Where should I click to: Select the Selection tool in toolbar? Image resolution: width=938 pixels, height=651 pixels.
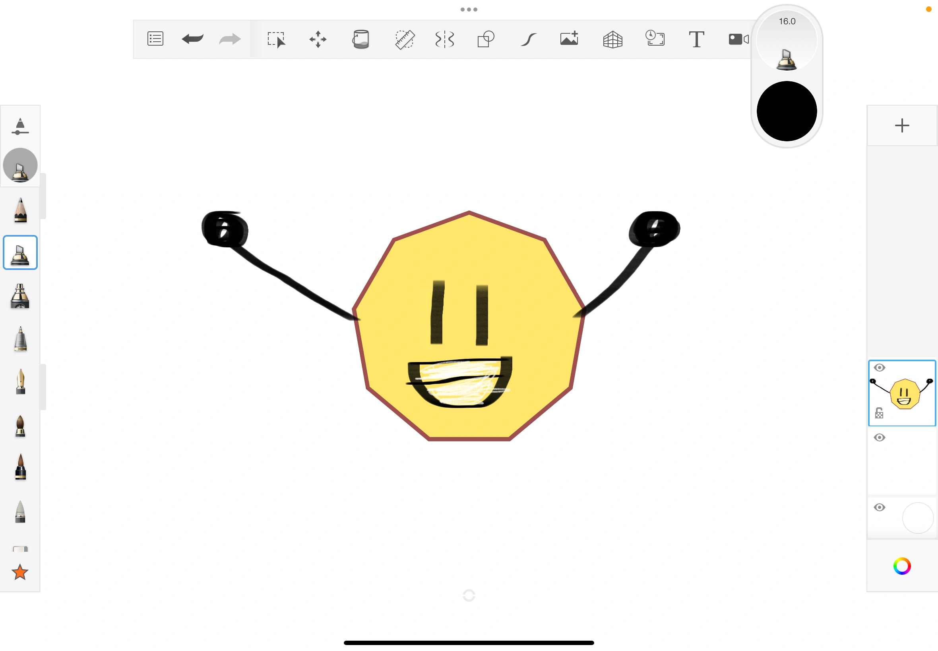(277, 40)
